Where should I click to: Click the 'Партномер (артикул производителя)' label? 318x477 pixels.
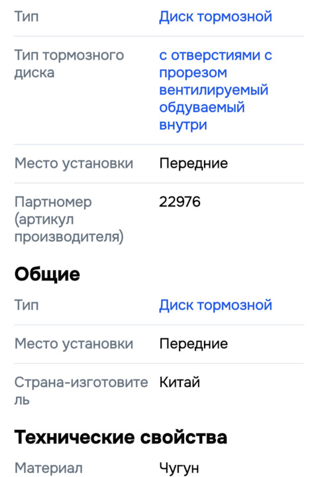pyautogui.click(x=69, y=219)
